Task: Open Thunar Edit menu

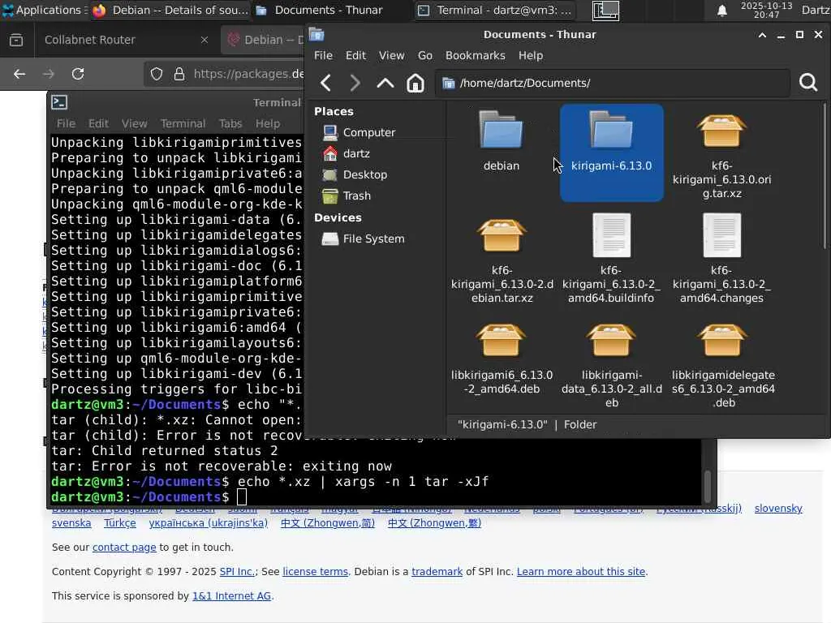Action: coord(355,56)
